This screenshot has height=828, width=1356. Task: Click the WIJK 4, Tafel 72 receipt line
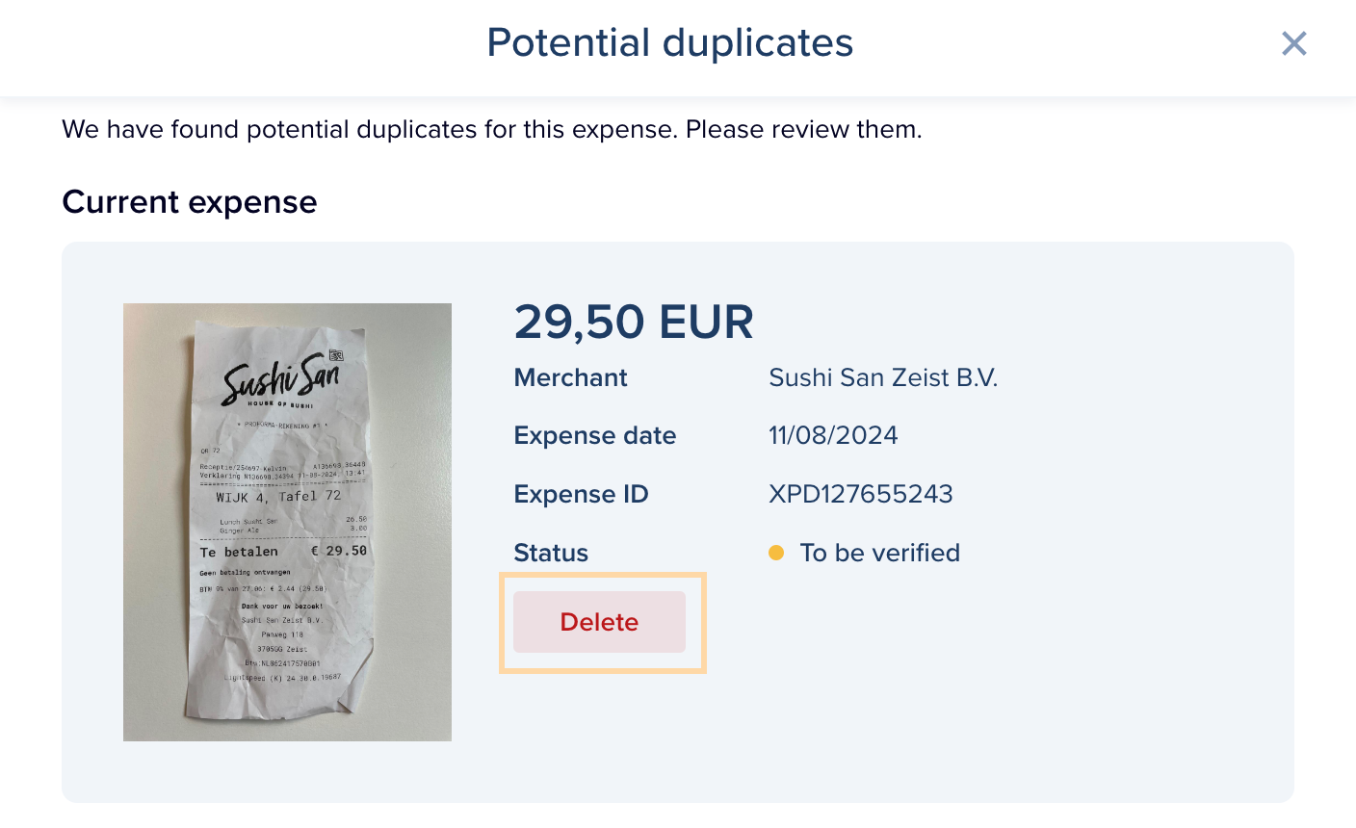point(278,497)
